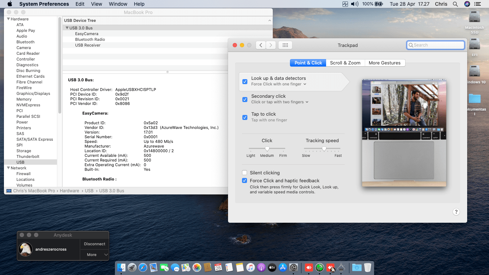Enable Silent clicking
The image size is (489, 275).
click(245, 173)
